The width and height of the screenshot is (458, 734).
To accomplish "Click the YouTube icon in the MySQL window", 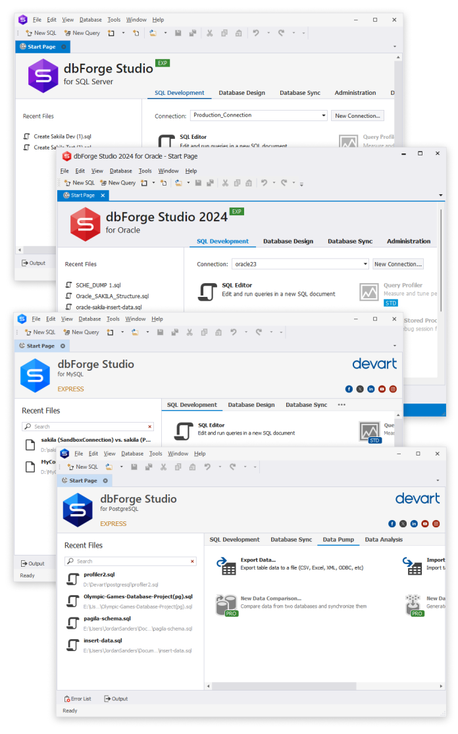I will point(382,389).
